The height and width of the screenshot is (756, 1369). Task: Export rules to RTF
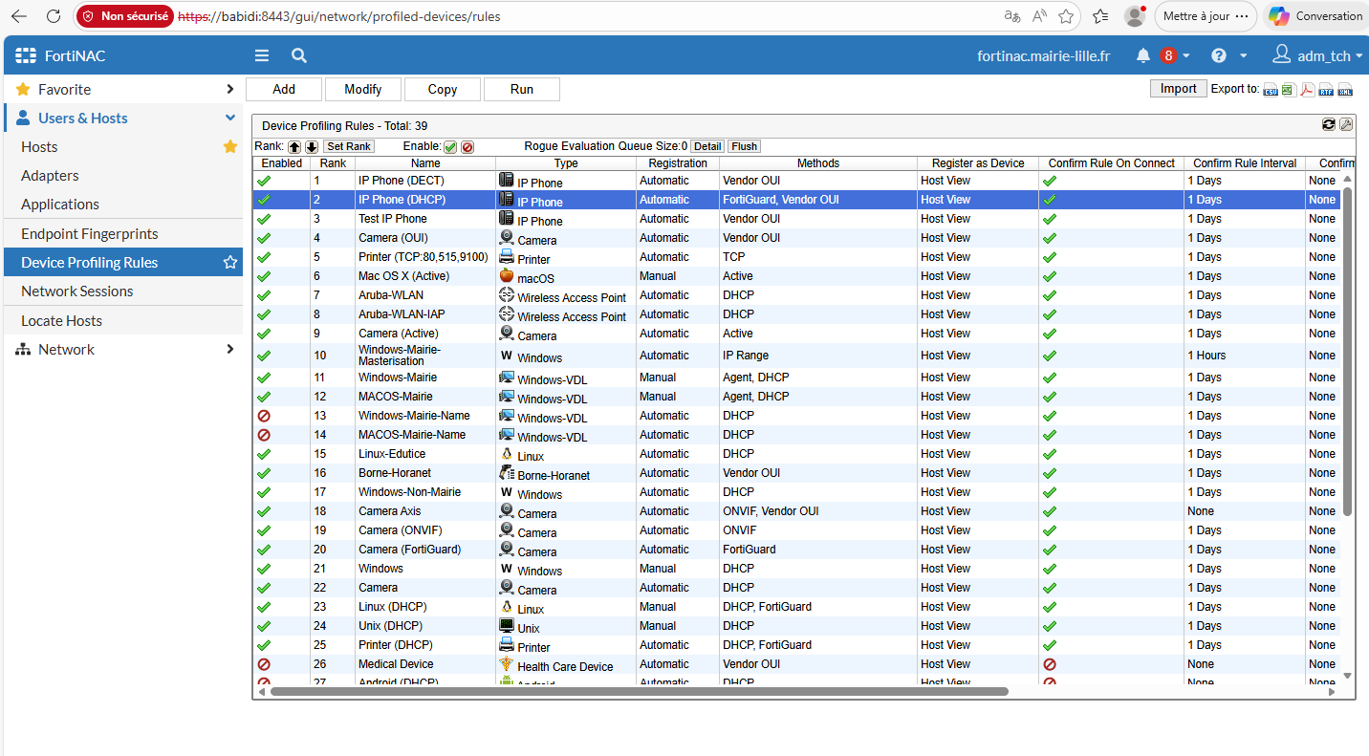point(1326,90)
